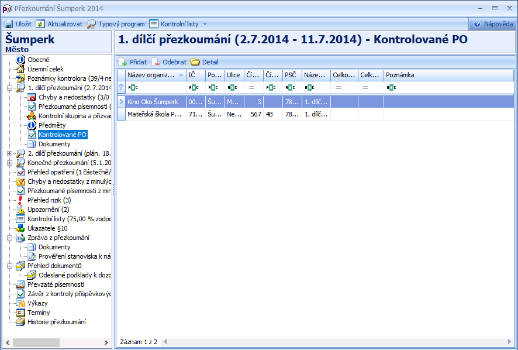
Task: Click the Převzaté písemnosti icon
Action: click(x=20, y=284)
